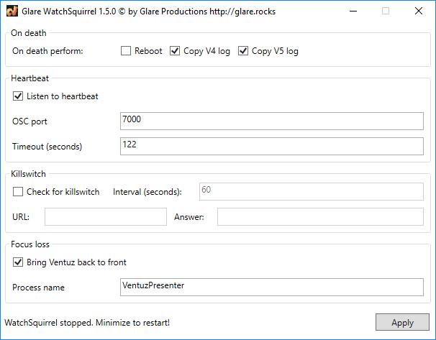Image resolution: width=436 pixels, height=340 pixels.
Task: Select the killswitch Interval (seconds) field
Action: coord(311,191)
